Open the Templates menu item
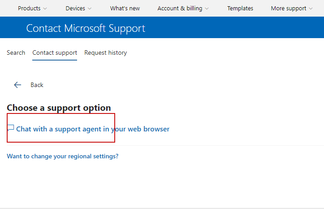Screen dimensions: 324x209 pyautogui.click(x=240, y=9)
